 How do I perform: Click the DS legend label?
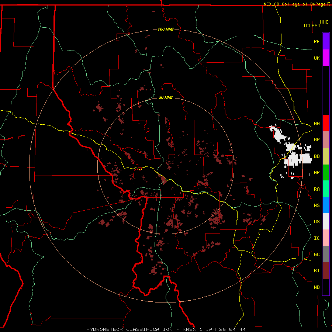317,222
